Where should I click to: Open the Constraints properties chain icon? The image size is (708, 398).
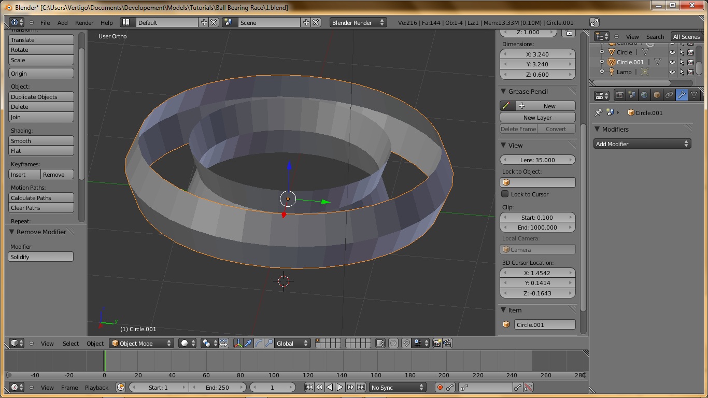tap(669, 95)
